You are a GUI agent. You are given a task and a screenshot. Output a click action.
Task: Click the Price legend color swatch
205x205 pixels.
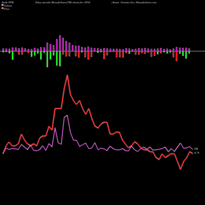coord(2,9)
